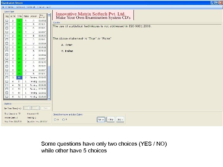Click the Submit button
The height and width of the screenshot is (167, 223).
pos(101,120)
